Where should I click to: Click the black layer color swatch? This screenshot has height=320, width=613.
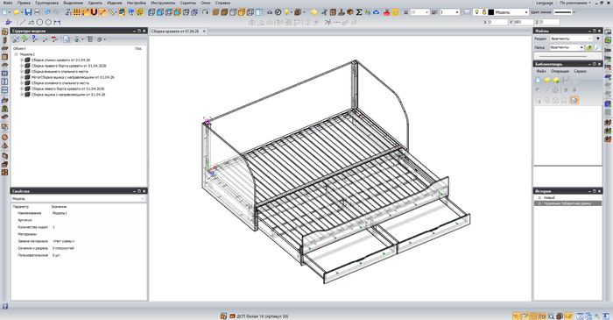coord(491,12)
